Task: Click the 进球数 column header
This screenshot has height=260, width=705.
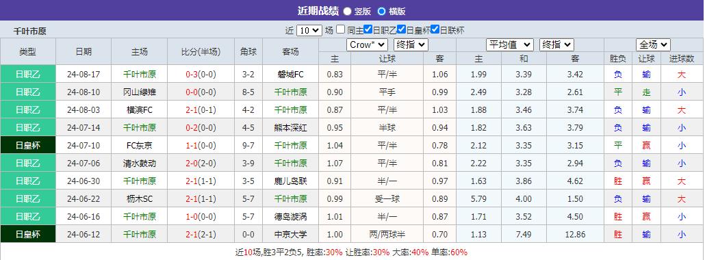Action: 682,58
